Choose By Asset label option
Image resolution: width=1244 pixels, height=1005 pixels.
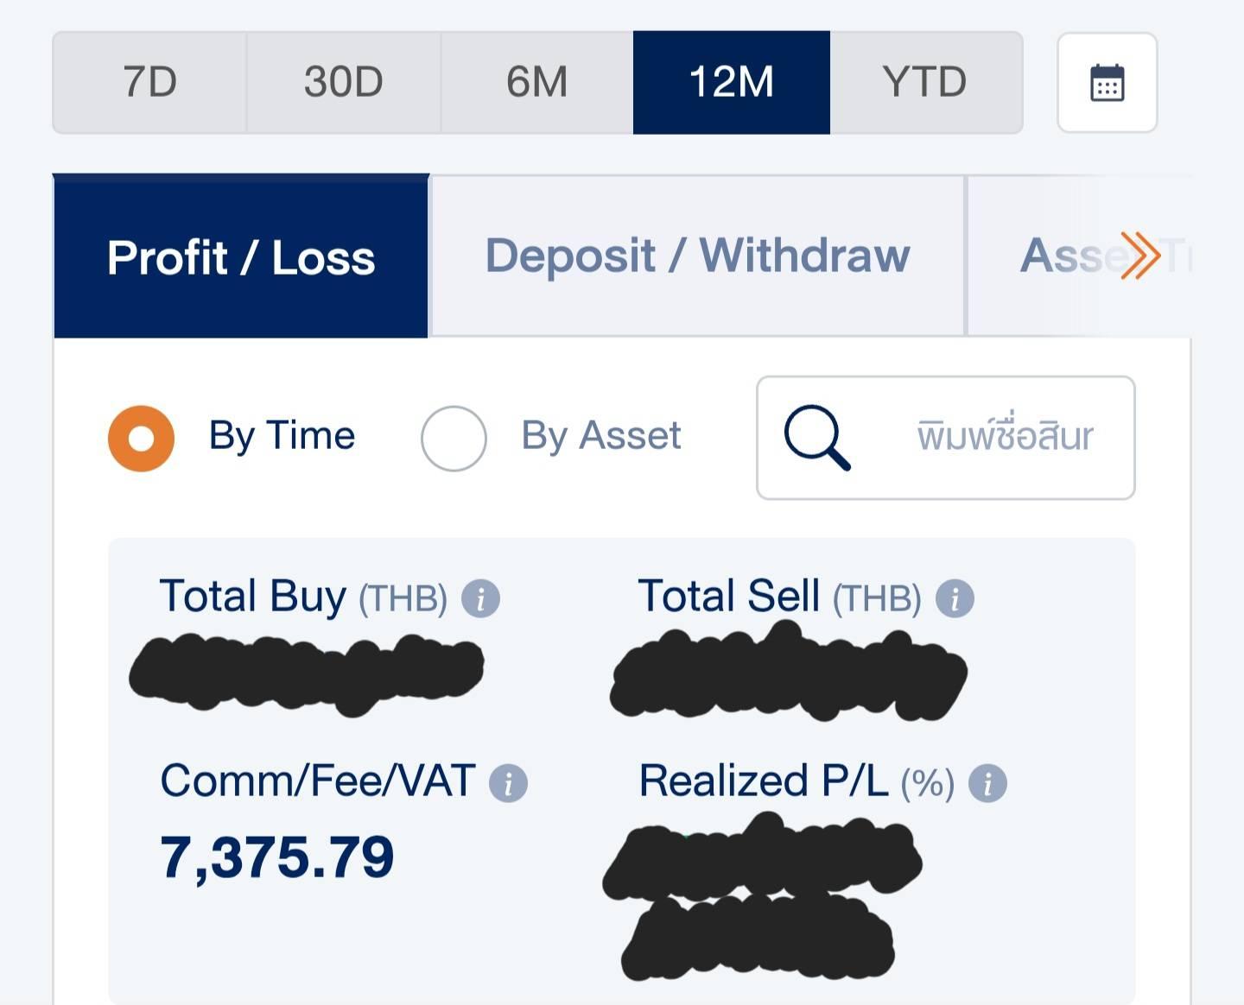601,436
